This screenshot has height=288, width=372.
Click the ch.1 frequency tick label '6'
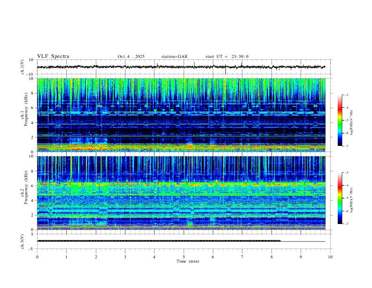click(x=32, y=108)
